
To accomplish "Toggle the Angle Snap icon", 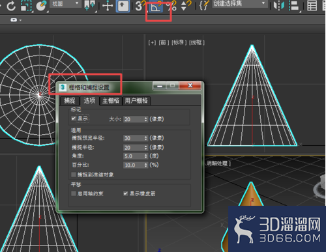I will (x=156, y=6).
